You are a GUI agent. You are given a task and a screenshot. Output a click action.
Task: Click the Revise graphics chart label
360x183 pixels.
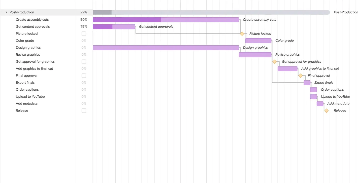(x=287, y=55)
